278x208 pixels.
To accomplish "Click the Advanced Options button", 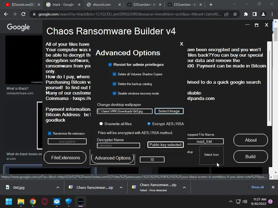I will click(113, 158).
